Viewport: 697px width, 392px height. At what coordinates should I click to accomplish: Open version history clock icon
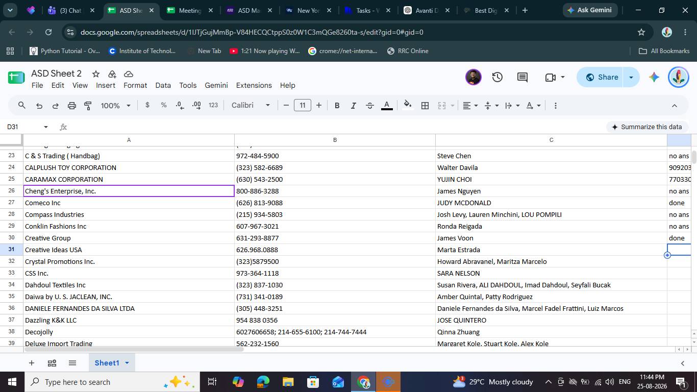[x=497, y=77]
